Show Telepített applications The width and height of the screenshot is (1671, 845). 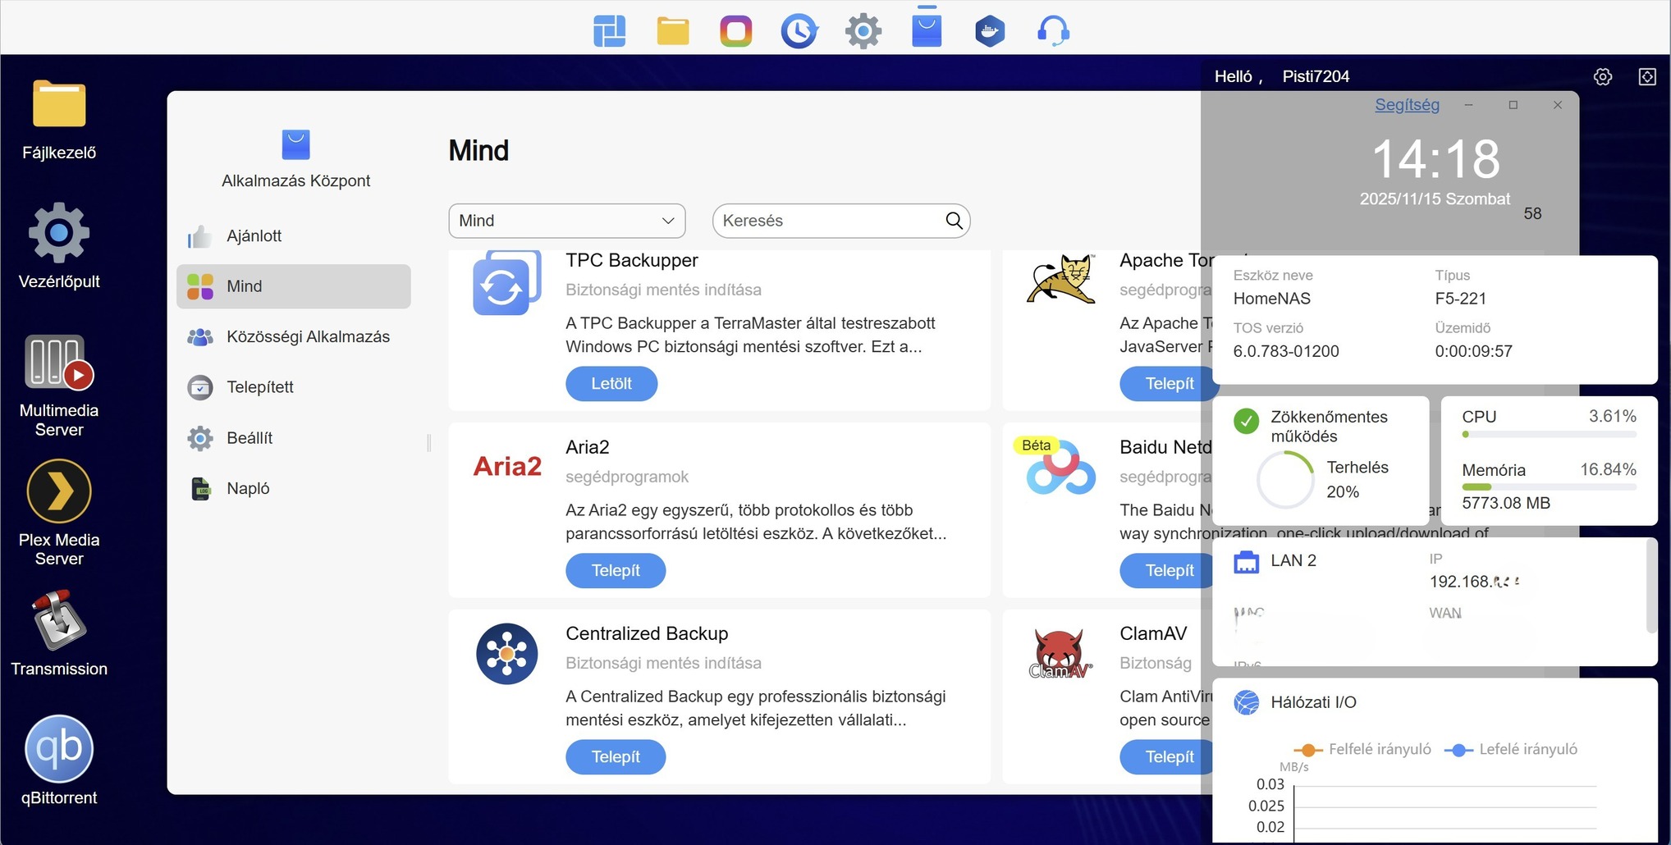294,387
